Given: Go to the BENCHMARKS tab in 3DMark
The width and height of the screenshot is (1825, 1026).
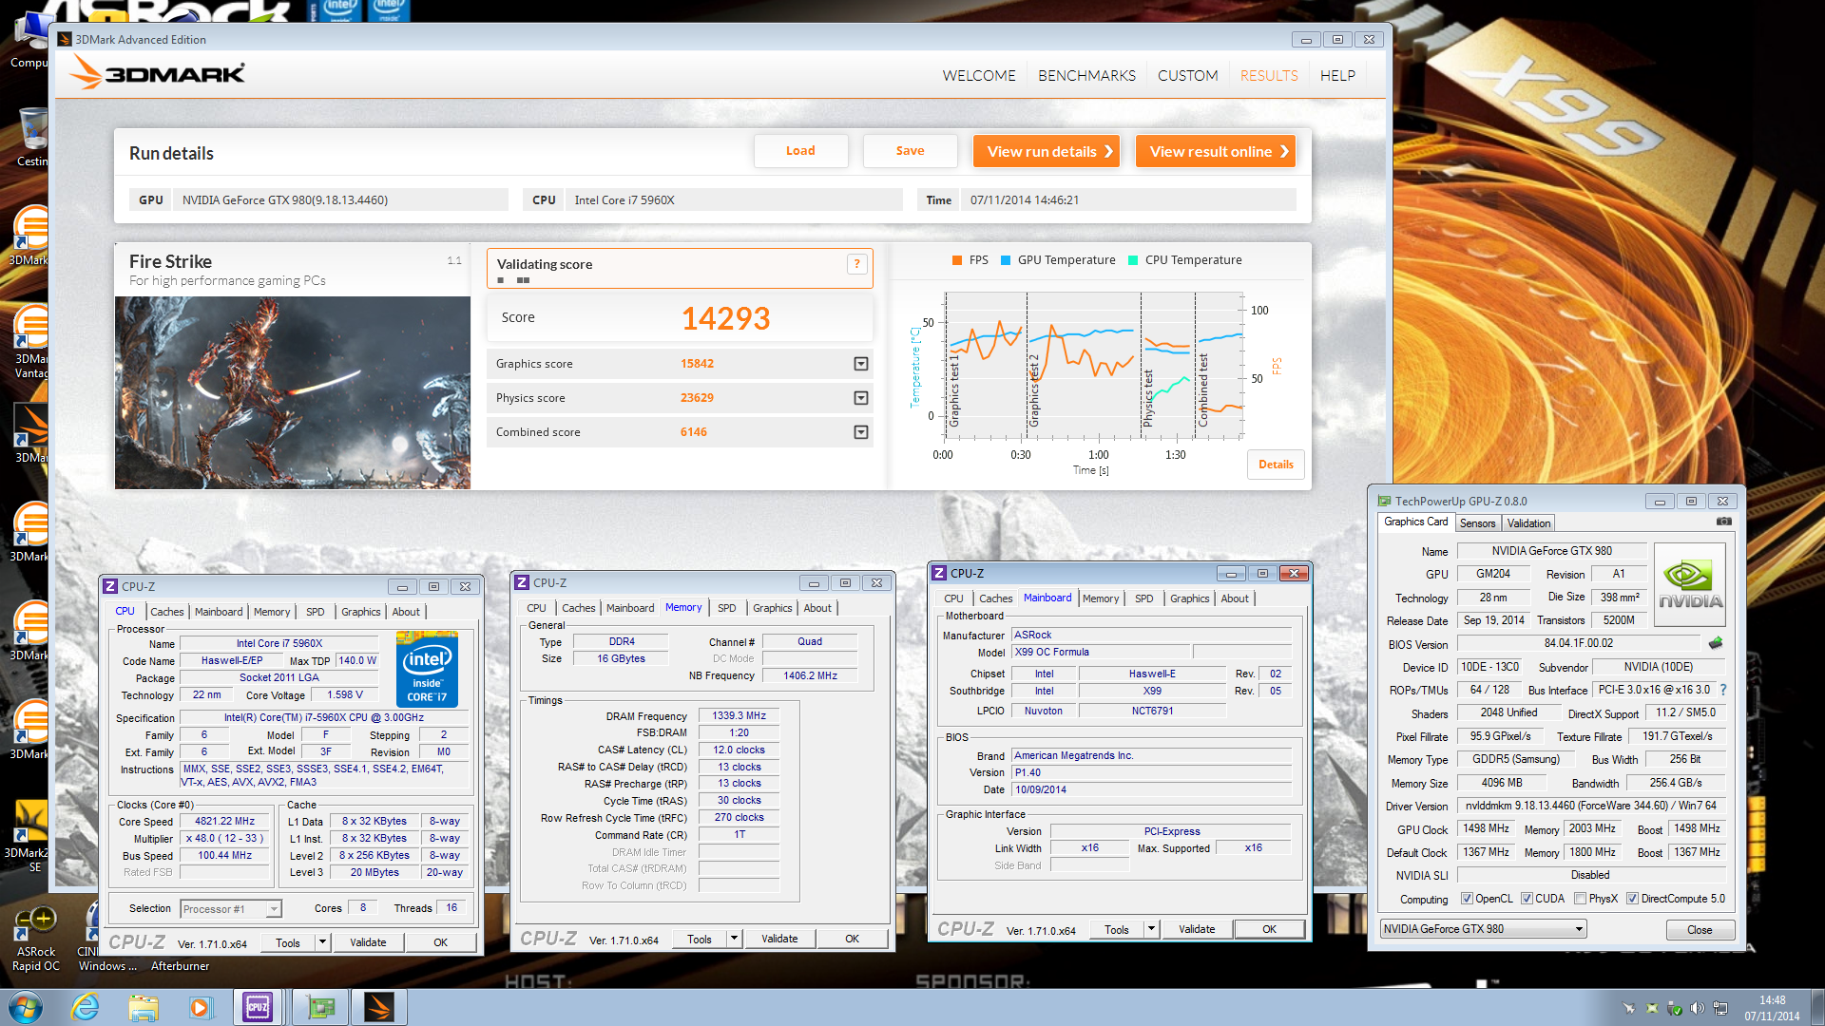Looking at the screenshot, I should (x=1086, y=75).
